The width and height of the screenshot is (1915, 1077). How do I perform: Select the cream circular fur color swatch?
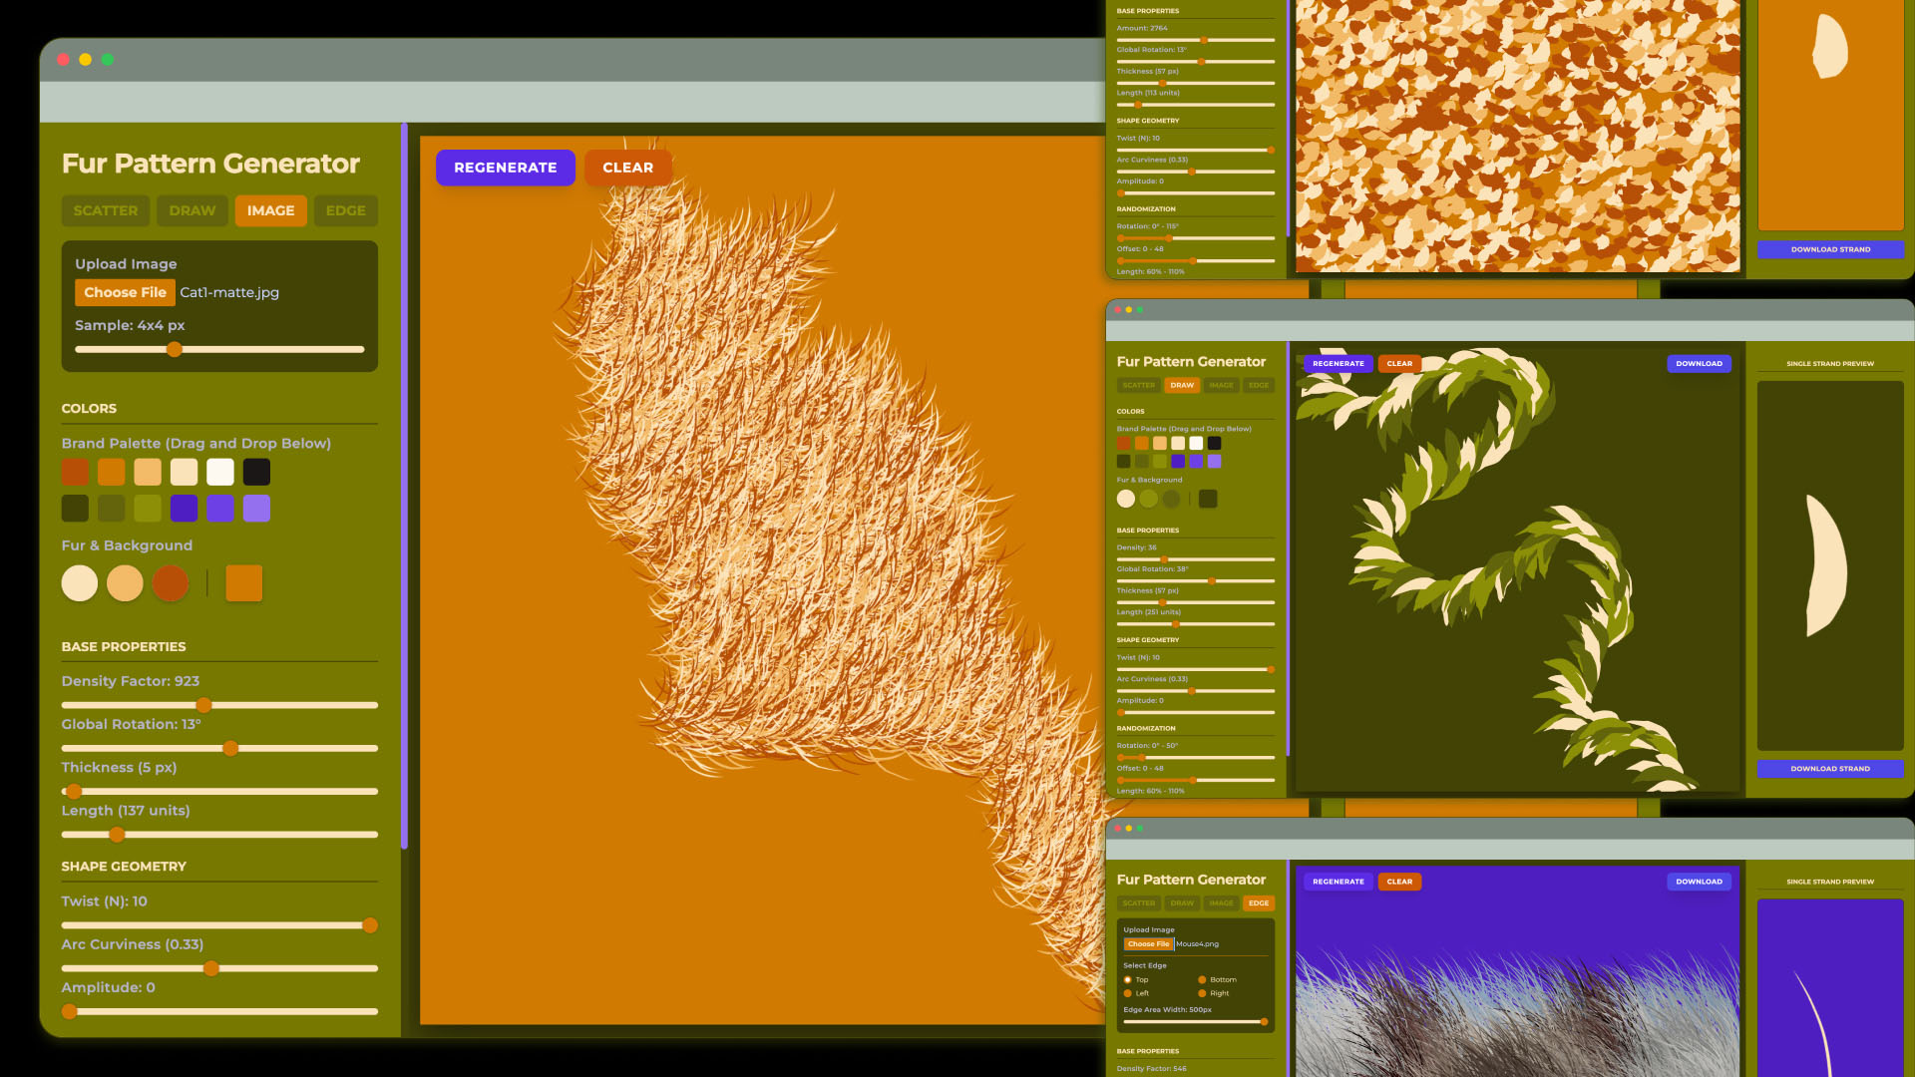pos(80,583)
